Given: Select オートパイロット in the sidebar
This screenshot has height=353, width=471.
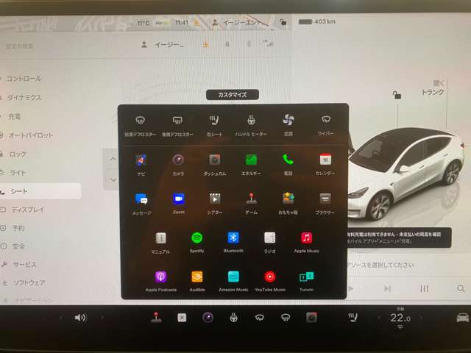Looking at the screenshot, I should tap(31, 135).
